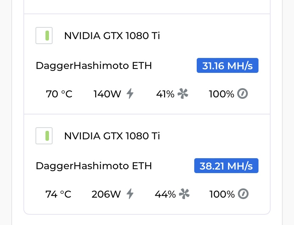
Task: Click DaggerHashimoto ETH label in first card
Action: [94, 66]
